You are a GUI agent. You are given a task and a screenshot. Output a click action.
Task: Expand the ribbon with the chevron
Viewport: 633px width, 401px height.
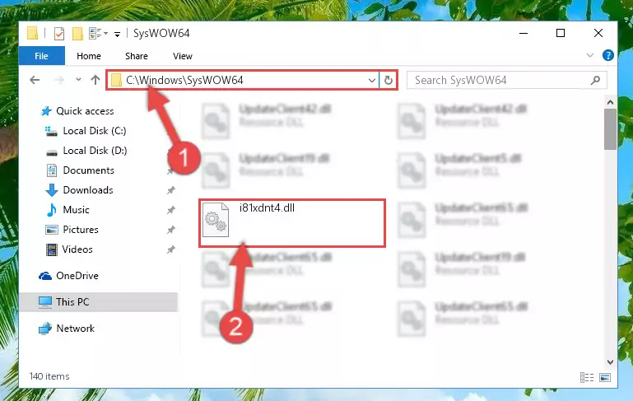tap(590, 55)
